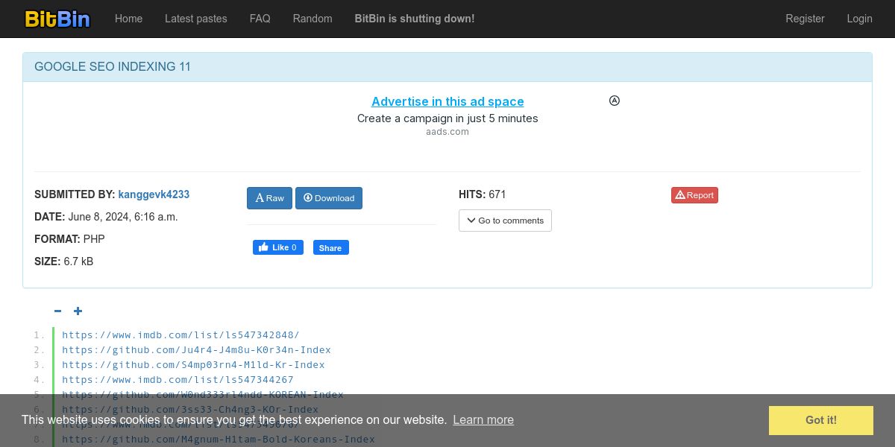Screen dimensions: 895x447
Task: Decrease code font size with minus icon
Action: coord(58,311)
